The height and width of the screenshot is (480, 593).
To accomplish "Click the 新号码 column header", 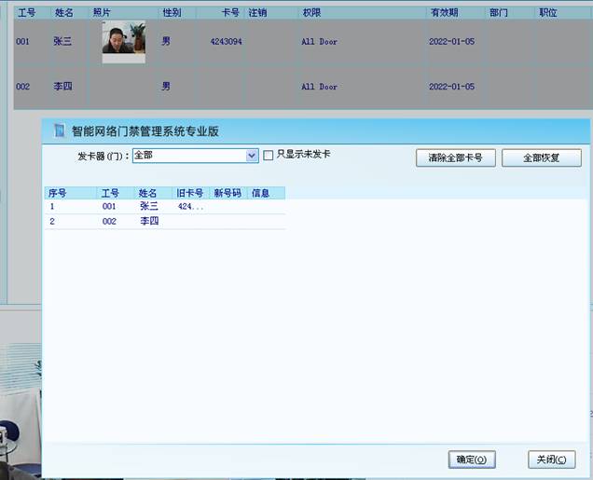I will [x=228, y=193].
